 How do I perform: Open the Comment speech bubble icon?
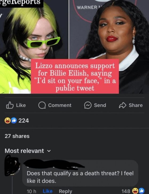[42, 106]
